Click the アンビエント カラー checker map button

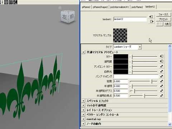(162, 66)
